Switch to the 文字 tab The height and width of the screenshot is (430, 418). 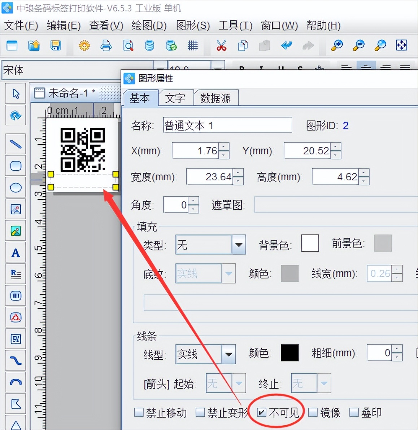(176, 98)
